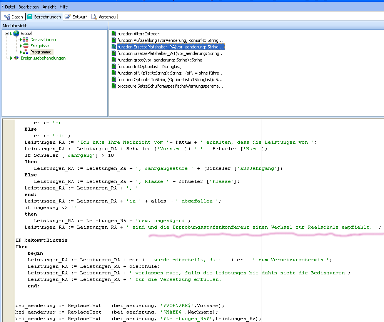Expand the Programme arrow

point(21,52)
